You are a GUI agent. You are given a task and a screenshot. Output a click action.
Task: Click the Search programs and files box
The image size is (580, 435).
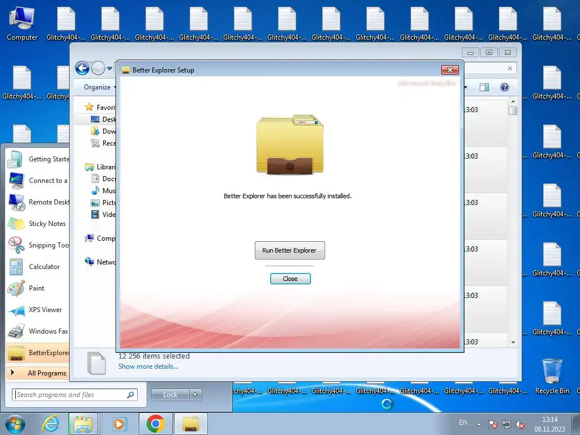[74, 395]
